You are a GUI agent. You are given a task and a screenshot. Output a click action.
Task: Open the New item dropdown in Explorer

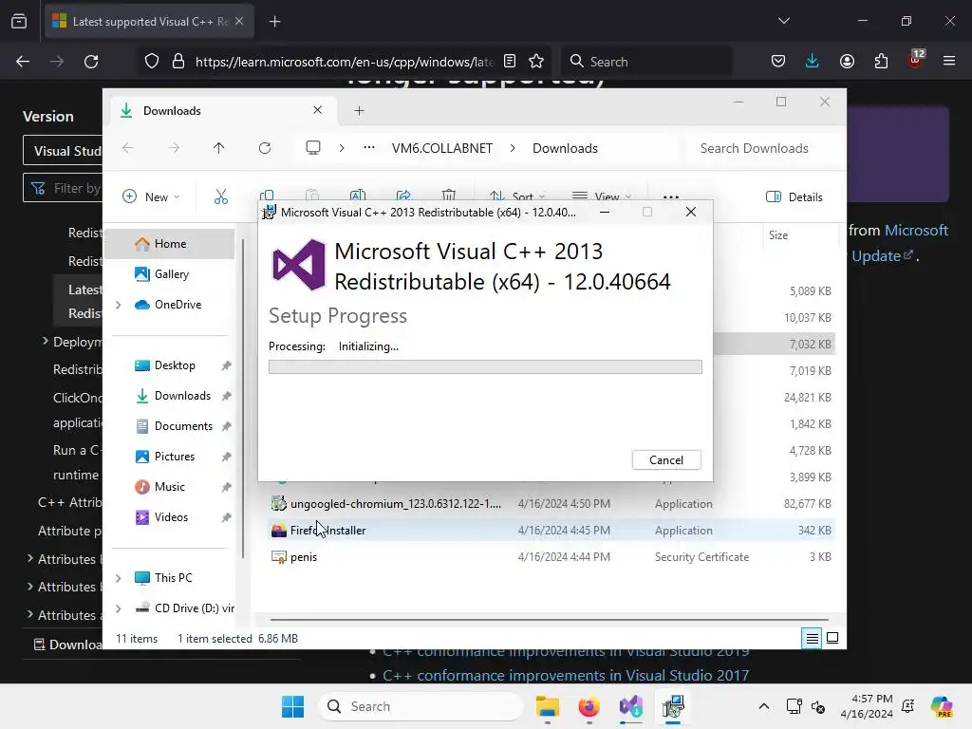click(x=151, y=196)
